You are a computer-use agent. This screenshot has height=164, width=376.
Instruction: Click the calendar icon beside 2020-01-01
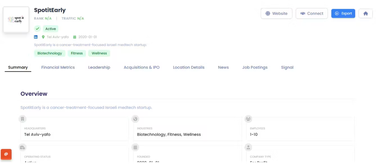tap(75, 37)
